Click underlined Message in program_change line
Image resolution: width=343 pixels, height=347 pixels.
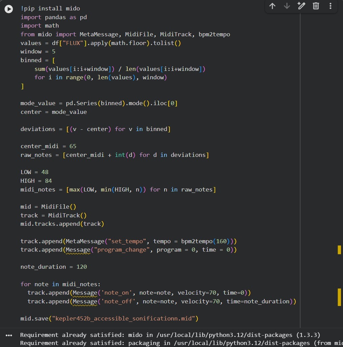coord(78,250)
